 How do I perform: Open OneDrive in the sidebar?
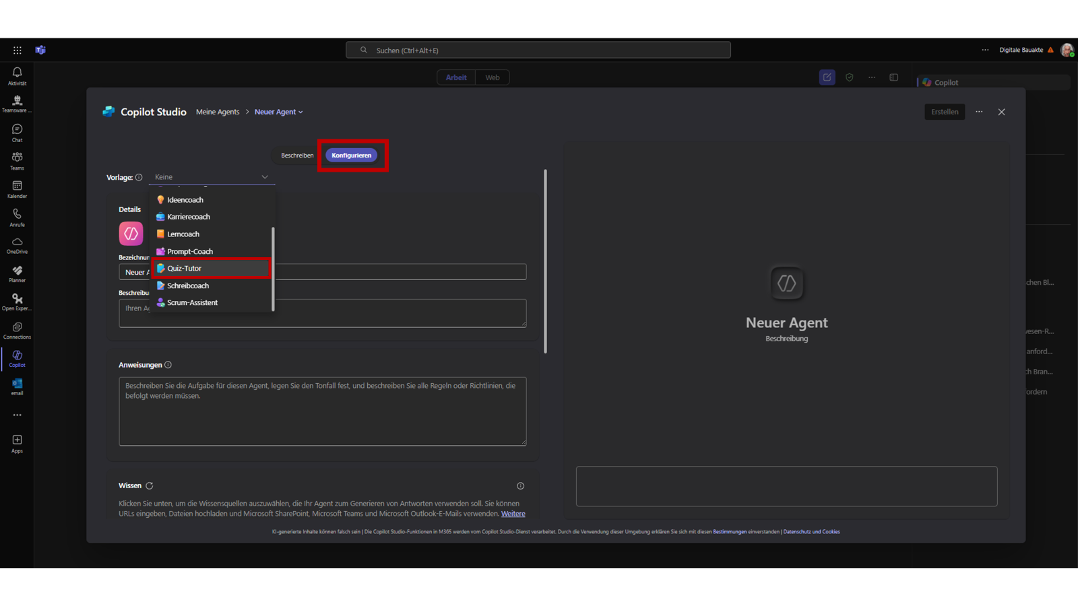(17, 245)
